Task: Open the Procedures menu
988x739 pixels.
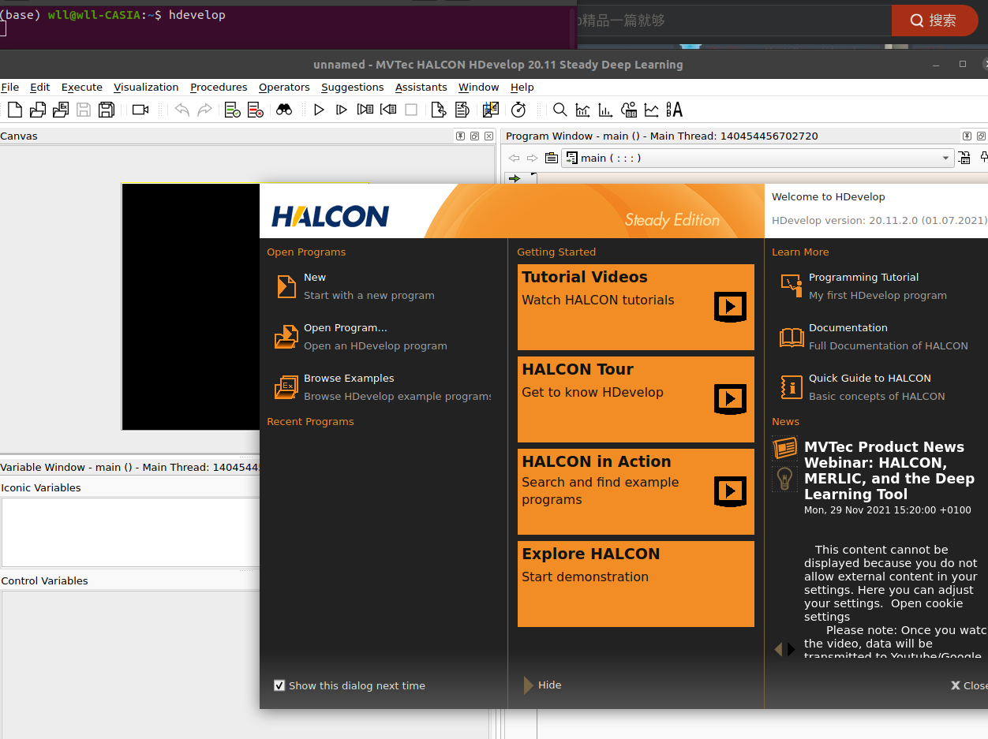Action: tap(219, 87)
